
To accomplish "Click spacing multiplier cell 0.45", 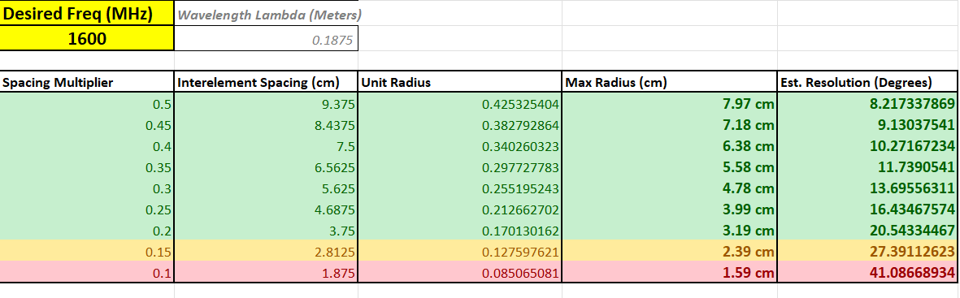I will pyautogui.click(x=87, y=125).
